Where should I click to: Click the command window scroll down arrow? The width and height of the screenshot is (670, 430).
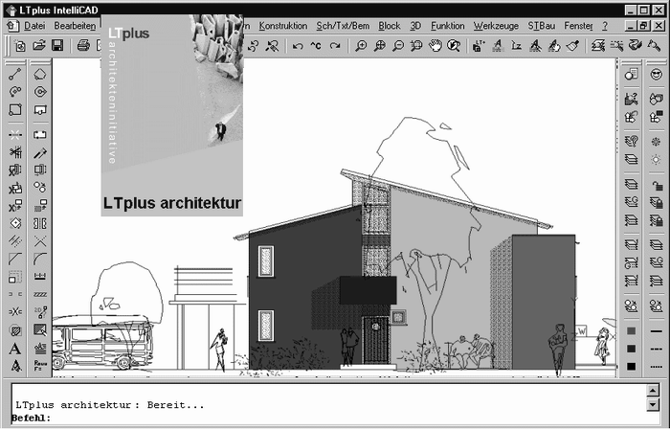pyautogui.click(x=653, y=404)
